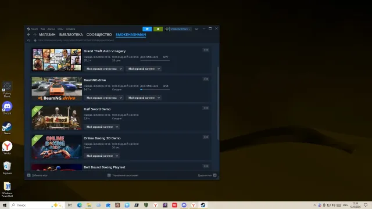
Task: Expand Мой игровой контент for Half Sword Demo
Action: (102, 127)
